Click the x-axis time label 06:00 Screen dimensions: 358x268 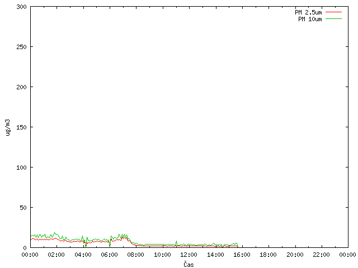pos(110,255)
